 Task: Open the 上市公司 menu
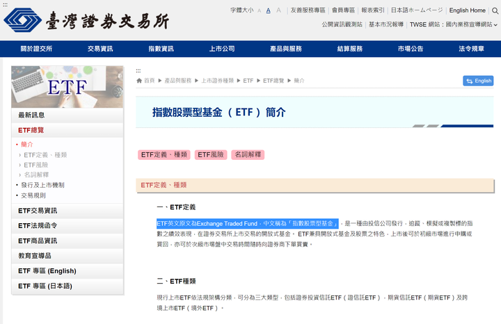point(222,49)
